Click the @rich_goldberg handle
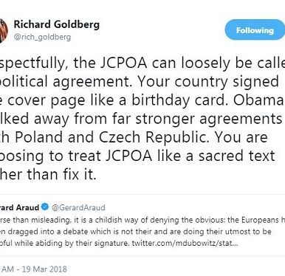285x276 pixels. (x=42, y=37)
